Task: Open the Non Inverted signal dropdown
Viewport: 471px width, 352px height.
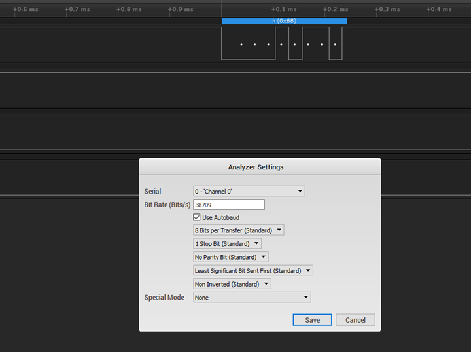Action: point(232,284)
